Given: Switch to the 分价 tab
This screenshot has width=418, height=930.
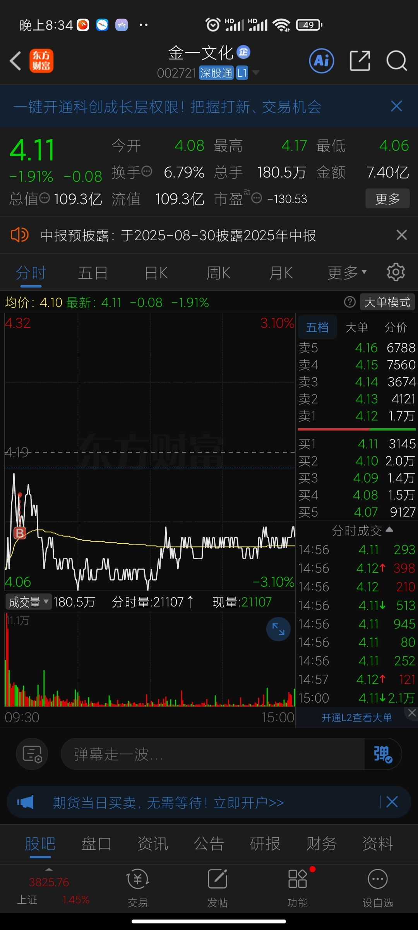Looking at the screenshot, I should (x=396, y=327).
